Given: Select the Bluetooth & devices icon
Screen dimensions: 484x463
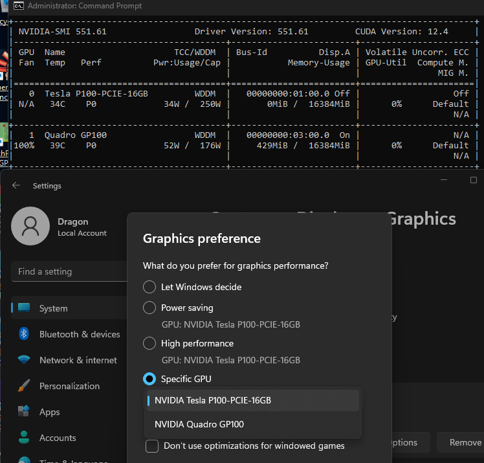Looking at the screenshot, I should click(x=25, y=334).
